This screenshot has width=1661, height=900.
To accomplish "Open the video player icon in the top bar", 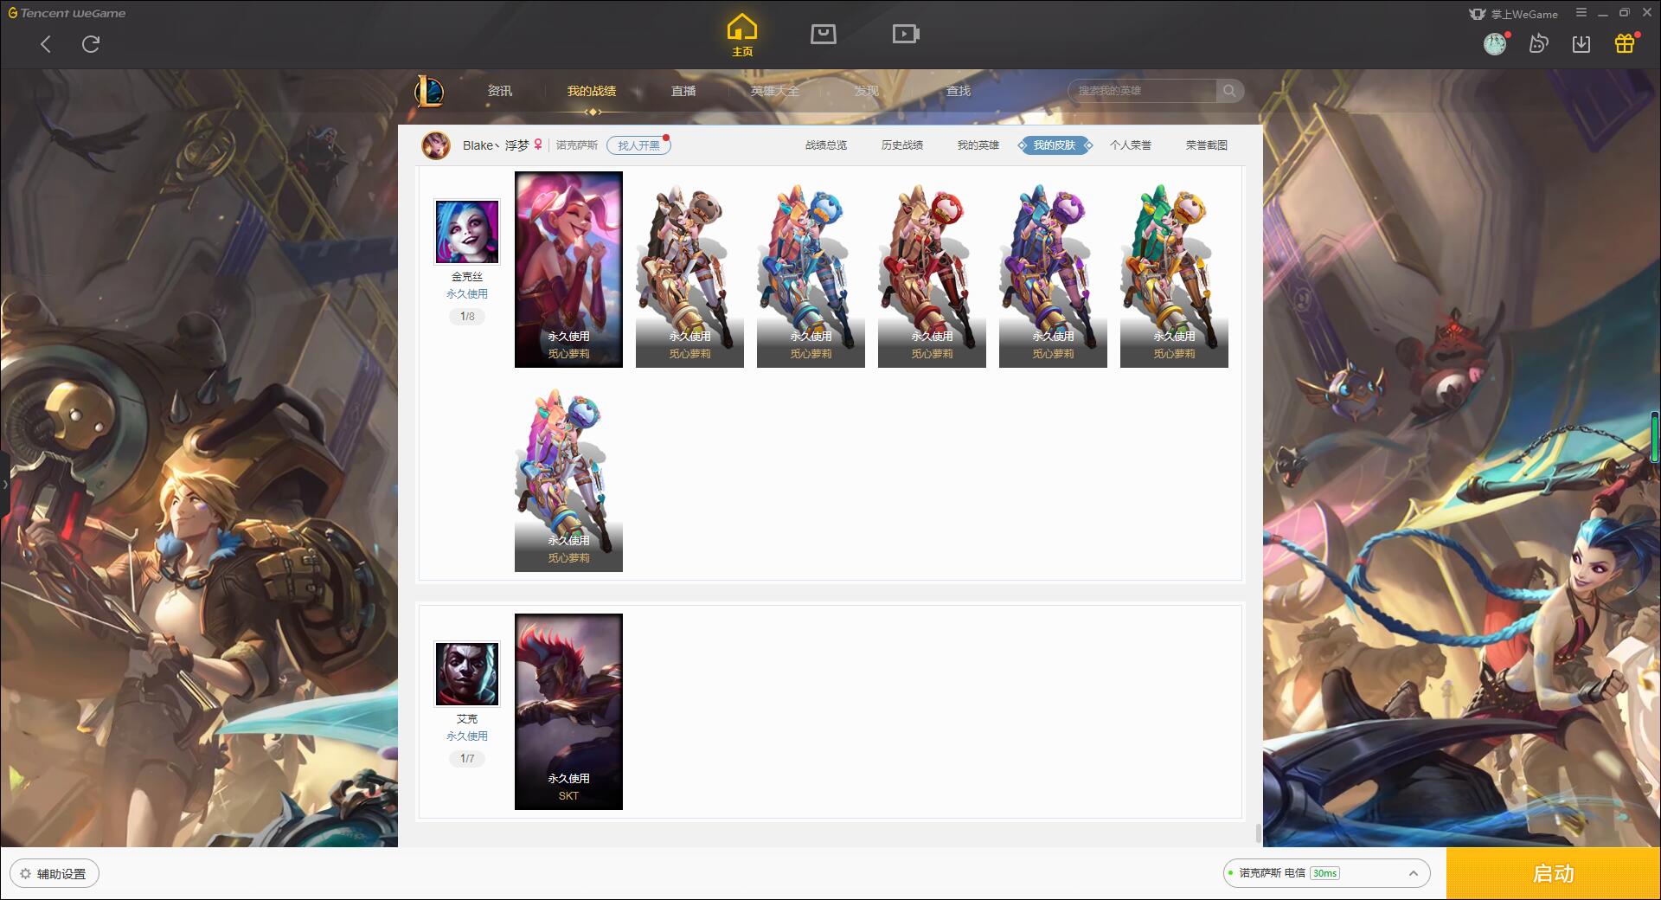I will (x=906, y=34).
